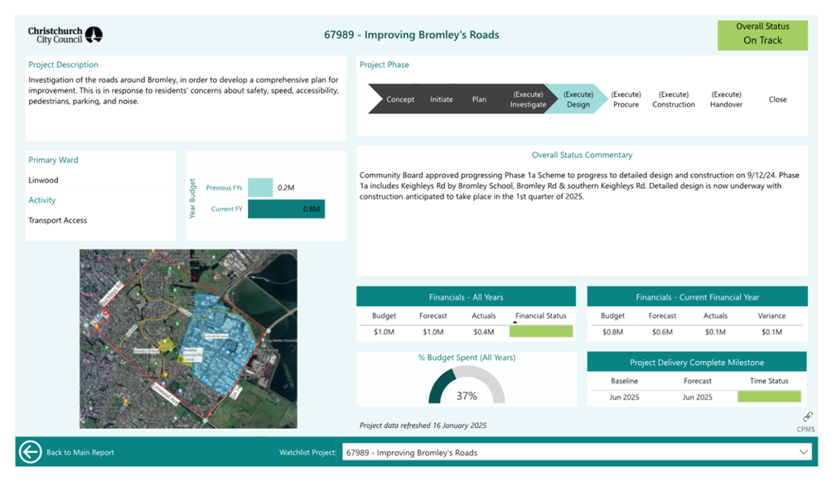
Task: Select the (Execute) Investigate phase
Action: tap(528, 99)
